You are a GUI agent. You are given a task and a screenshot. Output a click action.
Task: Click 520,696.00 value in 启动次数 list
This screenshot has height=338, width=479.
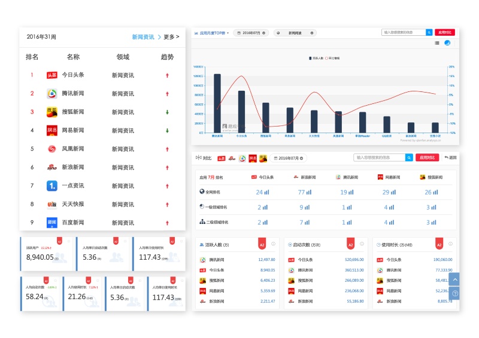click(x=354, y=260)
